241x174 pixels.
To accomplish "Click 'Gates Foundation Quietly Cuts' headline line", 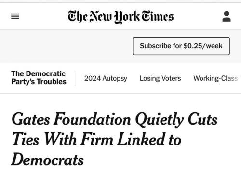I will [x=115, y=119].
